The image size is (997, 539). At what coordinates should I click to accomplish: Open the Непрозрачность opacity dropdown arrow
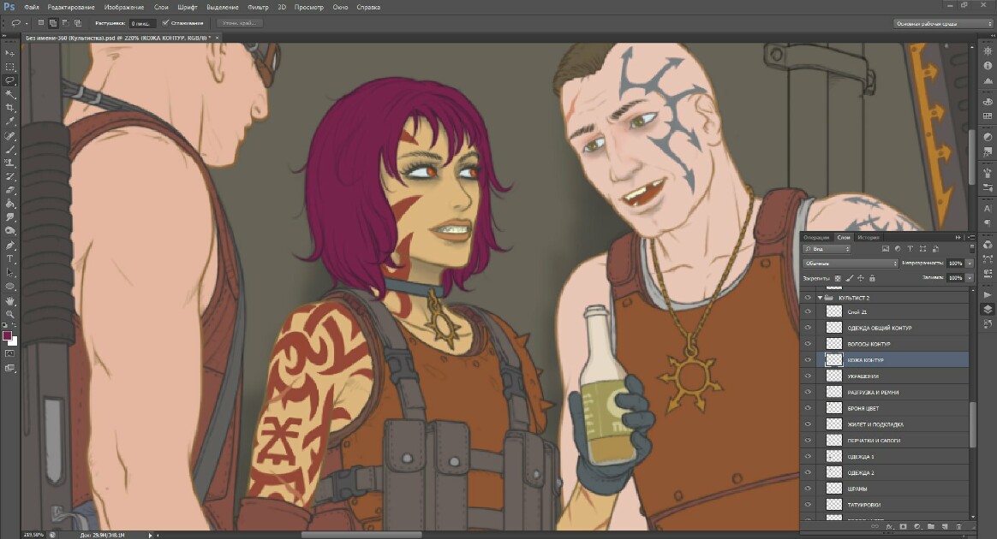click(969, 263)
